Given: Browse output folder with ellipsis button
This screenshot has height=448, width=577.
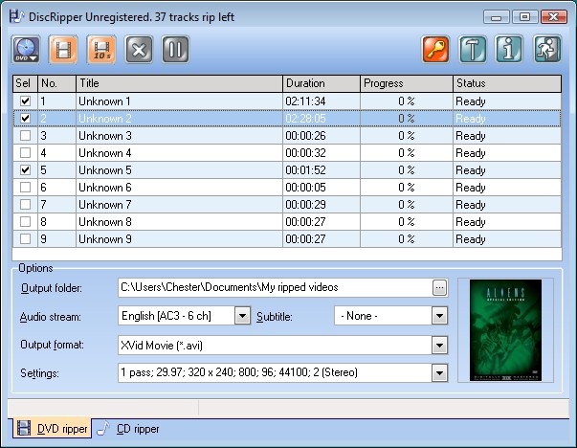Looking at the screenshot, I should coord(439,287).
